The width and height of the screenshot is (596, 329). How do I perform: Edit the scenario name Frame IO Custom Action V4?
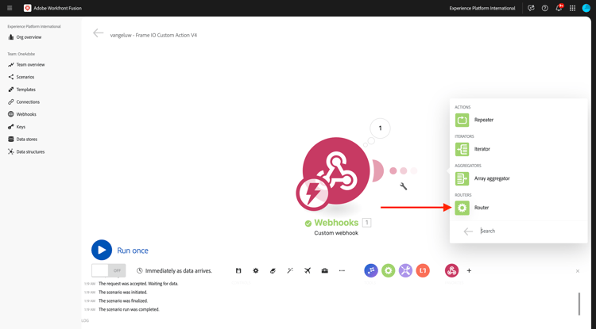click(153, 35)
